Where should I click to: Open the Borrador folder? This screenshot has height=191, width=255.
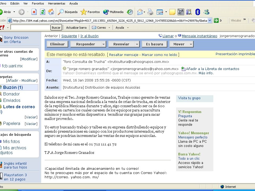click(x=11, y=94)
